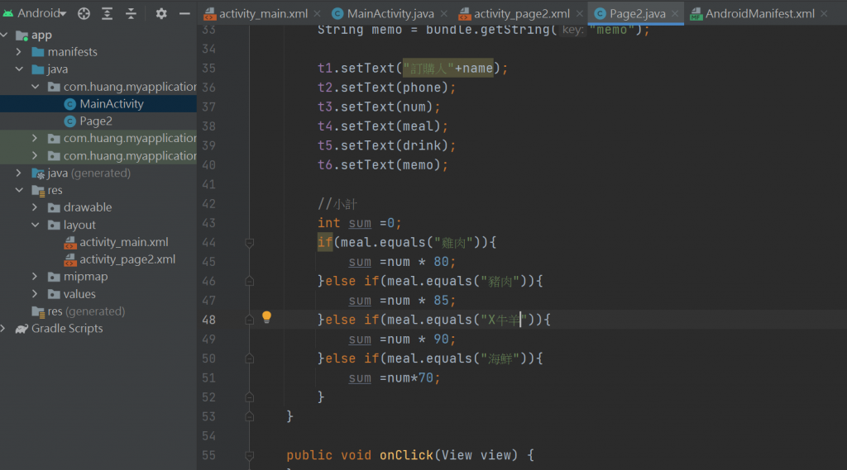
Task: Open project panel settings gear
Action: (161, 13)
